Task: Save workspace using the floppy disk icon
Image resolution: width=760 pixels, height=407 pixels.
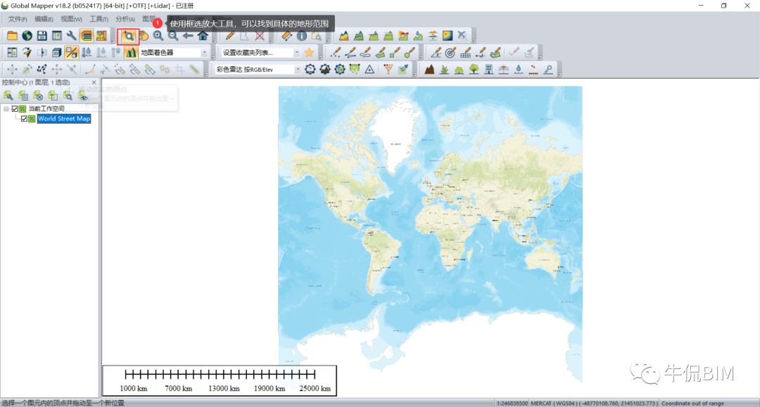Action: (42, 36)
